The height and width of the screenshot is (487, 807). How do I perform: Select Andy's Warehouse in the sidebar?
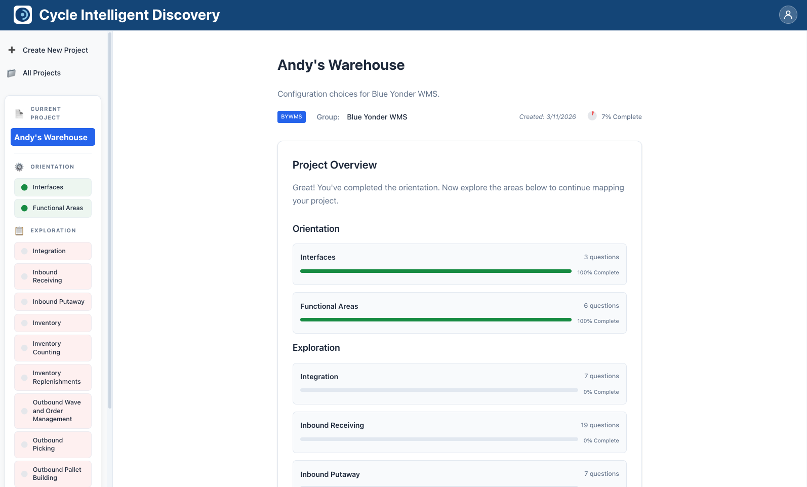tap(53, 137)
